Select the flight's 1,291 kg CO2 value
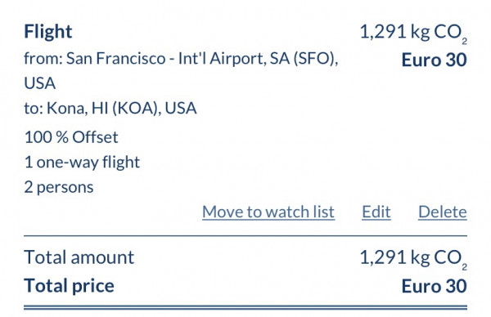 413,33
